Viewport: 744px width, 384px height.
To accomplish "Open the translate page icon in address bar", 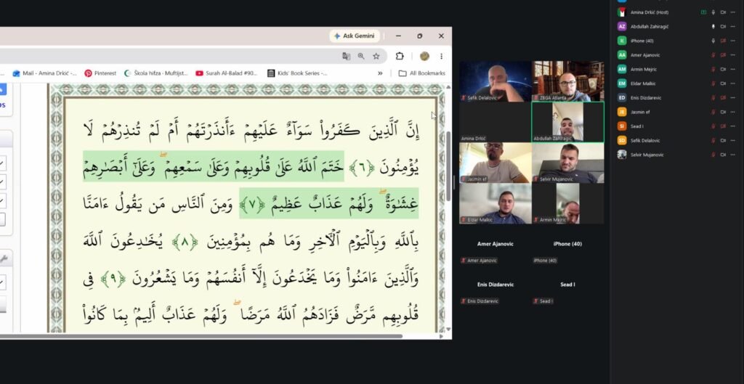I will pos(347,57).
